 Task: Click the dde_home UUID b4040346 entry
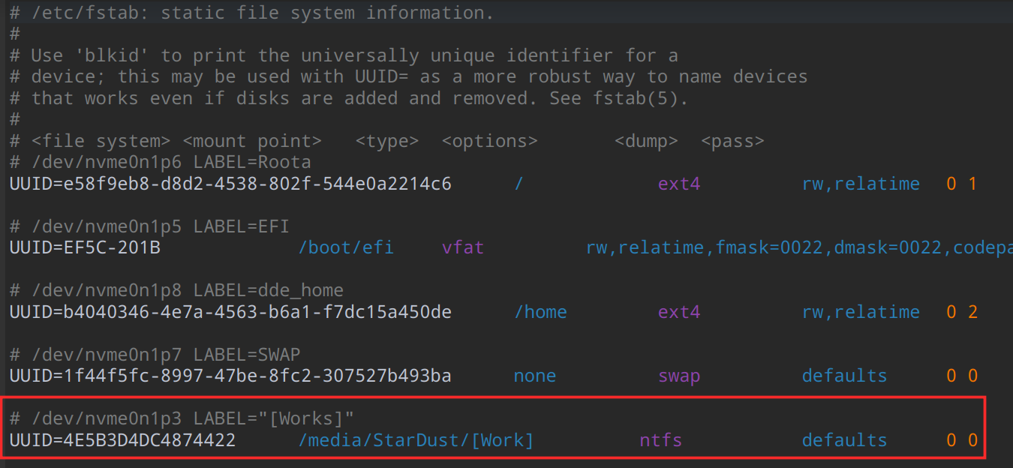230,312
